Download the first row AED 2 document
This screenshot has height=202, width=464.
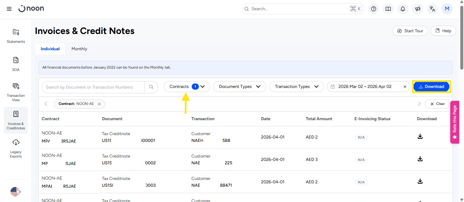(x=420, y=136)
